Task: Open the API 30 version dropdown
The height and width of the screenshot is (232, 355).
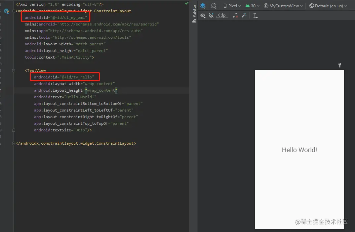Action: tap(252, 6)
